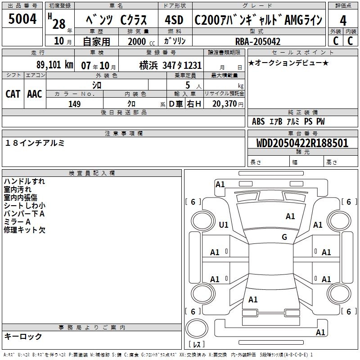Viewport: 360px width, 360px height.
Task: Click the interior color クロ
Action: 131,103
